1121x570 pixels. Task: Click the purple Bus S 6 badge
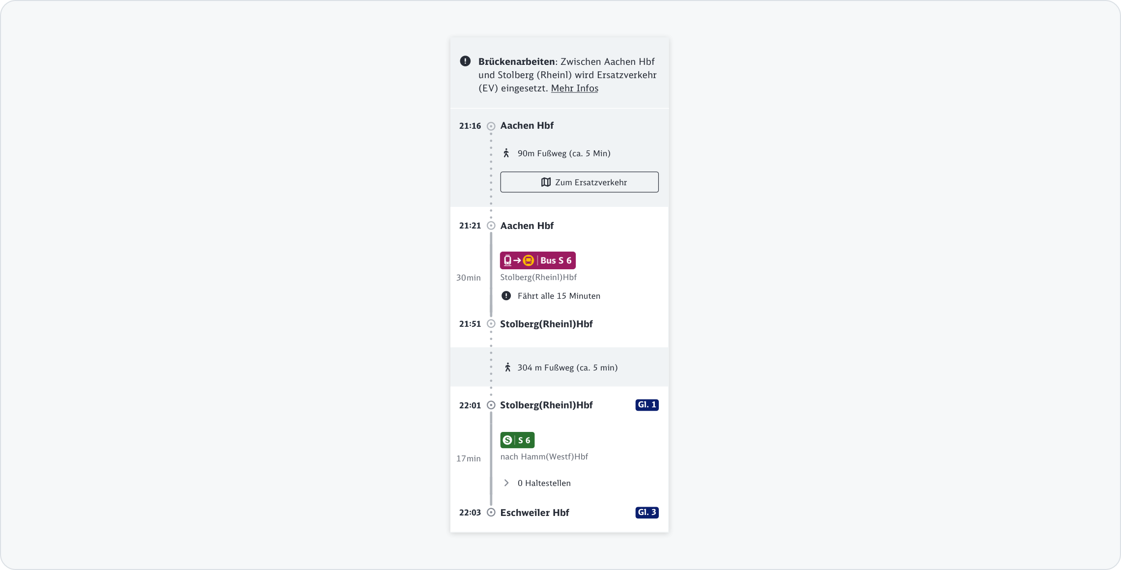537,260
